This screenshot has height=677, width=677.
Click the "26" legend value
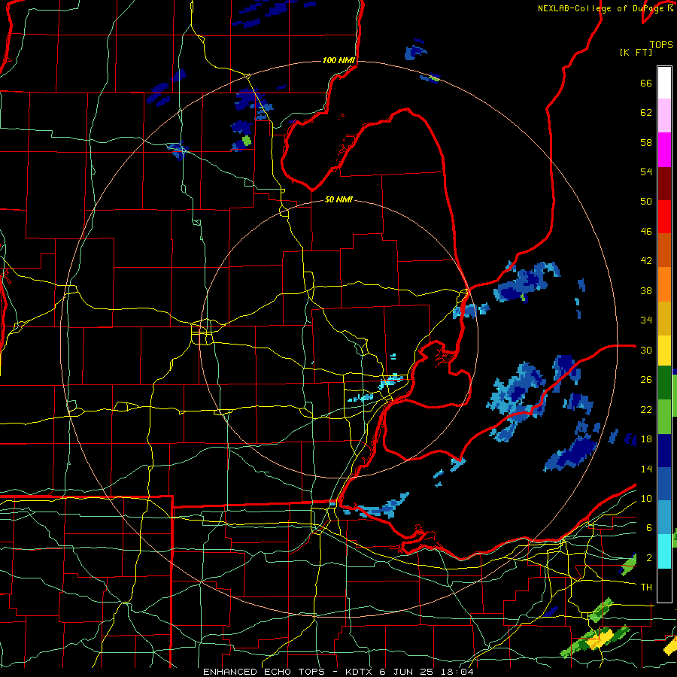(x=646, y=380)
